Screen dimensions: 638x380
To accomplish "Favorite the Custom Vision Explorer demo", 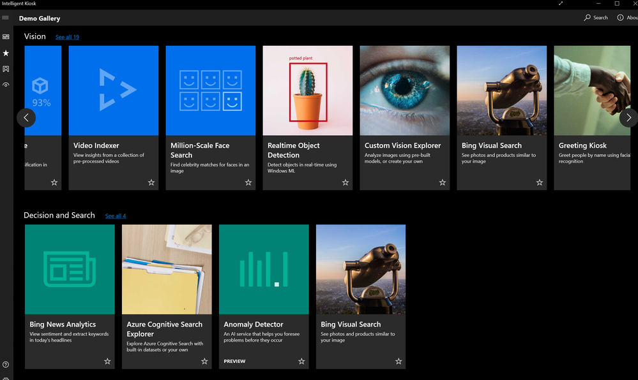I will click(443, 182).
